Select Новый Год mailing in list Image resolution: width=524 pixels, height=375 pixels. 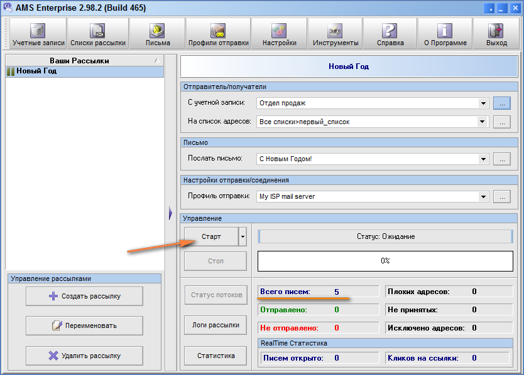(85, 71)
